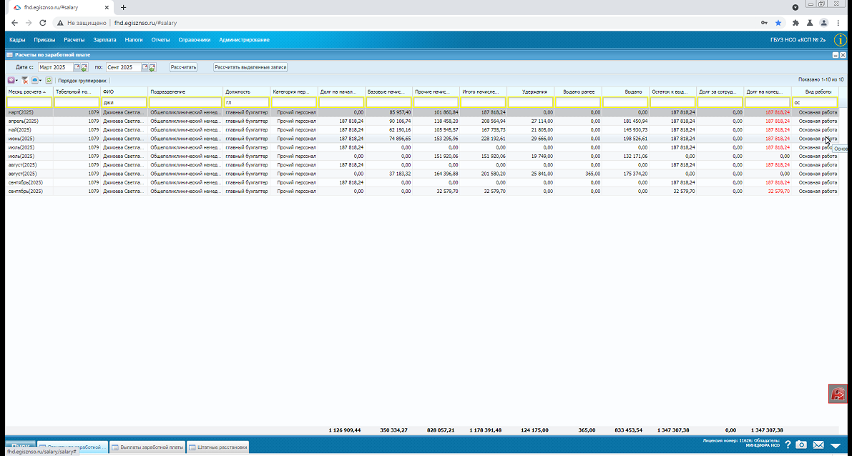Sort by Месяц расчета column header
The image size is (852, 456).
pos(29,91)
